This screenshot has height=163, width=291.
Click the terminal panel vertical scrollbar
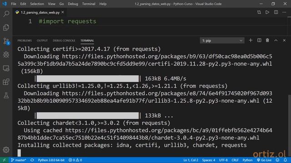tap(290, 126)
